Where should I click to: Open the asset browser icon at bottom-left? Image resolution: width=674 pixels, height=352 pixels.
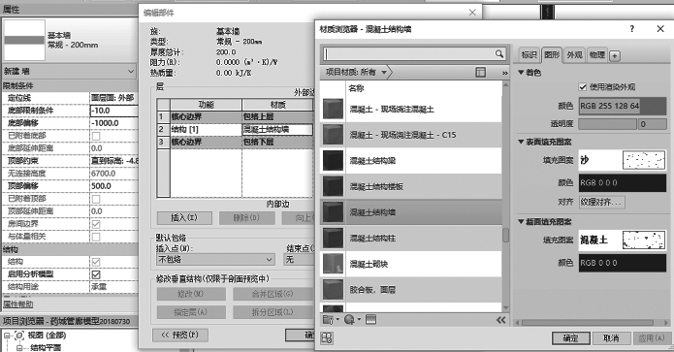coord(327,338)
